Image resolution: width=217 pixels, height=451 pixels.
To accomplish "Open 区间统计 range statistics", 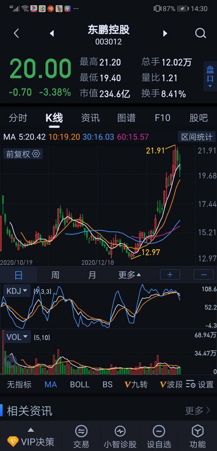I will click(197, 137).
